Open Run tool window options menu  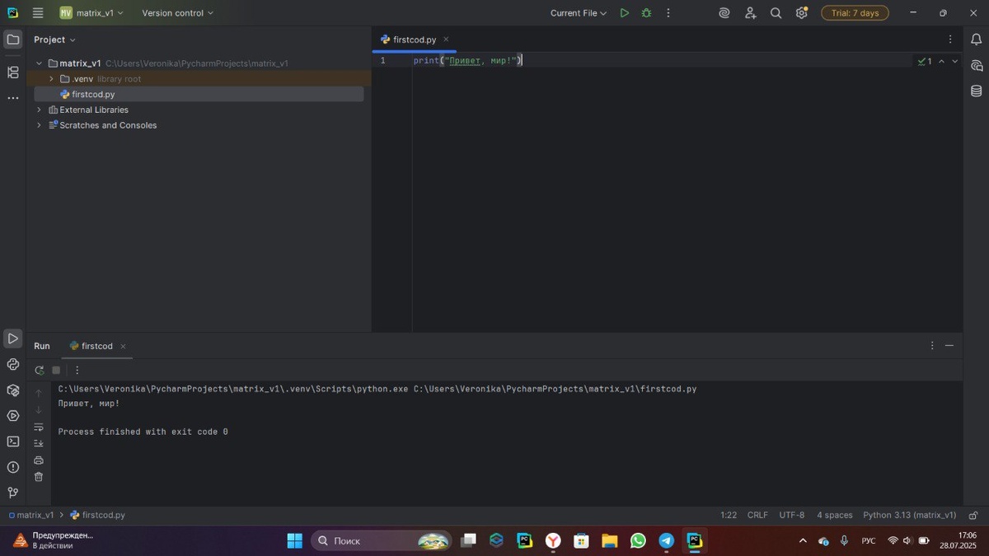(x=932, y=346)
